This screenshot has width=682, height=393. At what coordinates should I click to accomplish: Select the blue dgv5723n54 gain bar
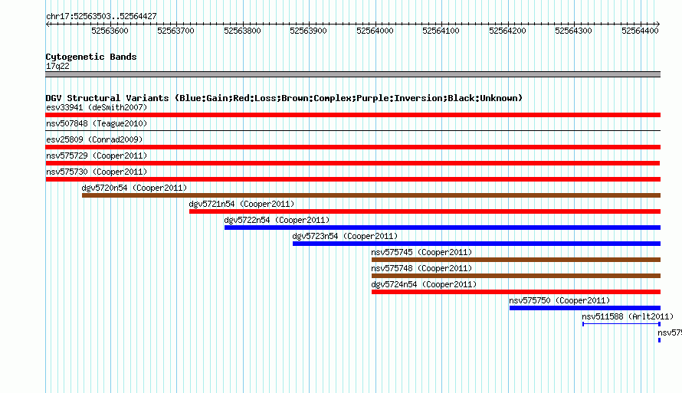point(477,244)
